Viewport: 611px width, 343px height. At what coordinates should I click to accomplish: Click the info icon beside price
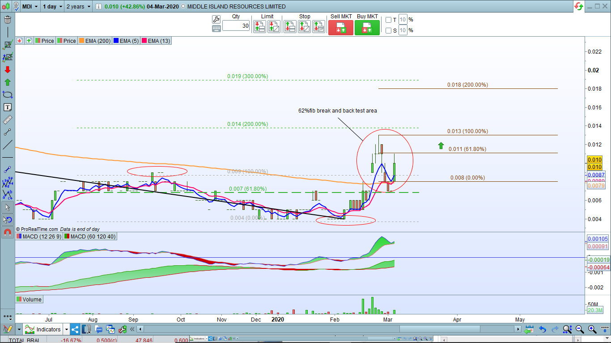pyautogui.click(x=98, y=6)
